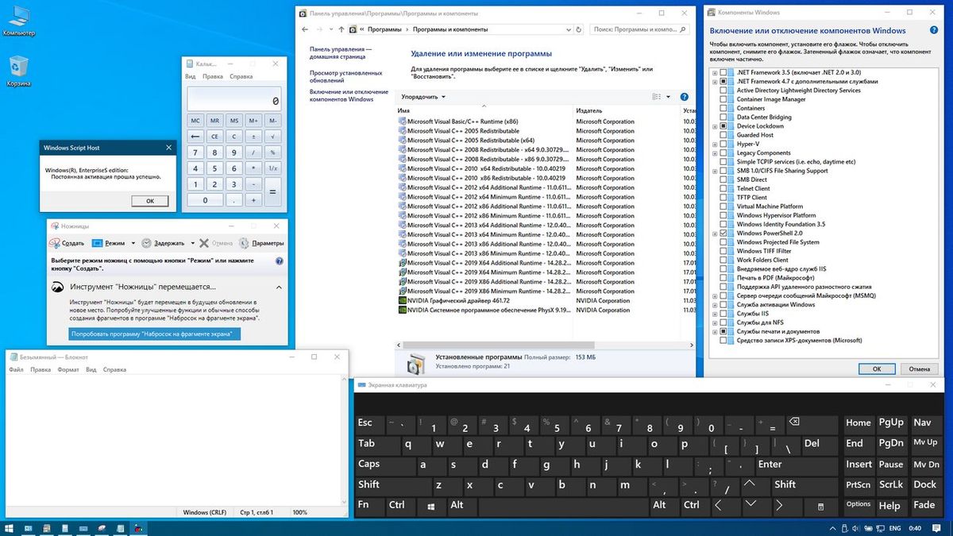Open Вид menu in Блокнот
This screenshot has width=953, height=536.
[91, 370]
